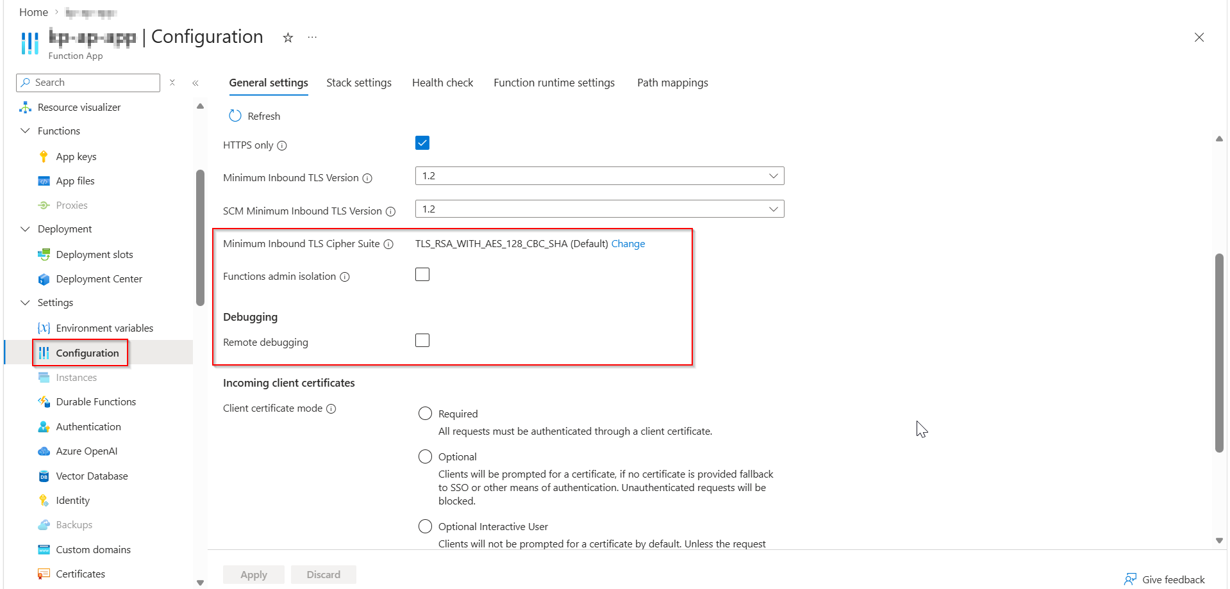Show info for HTTPS only setting
This screenshot has height=589, width=1230.
coord(282,145)
